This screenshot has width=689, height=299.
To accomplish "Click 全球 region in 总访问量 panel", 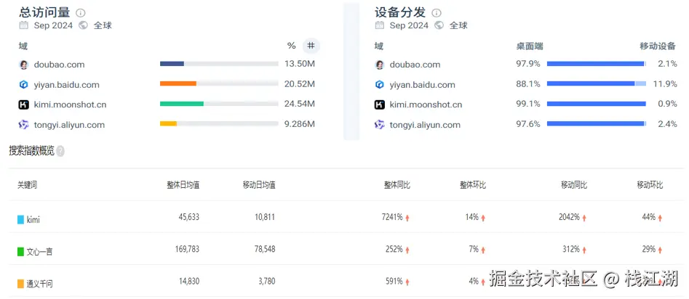I will pyautogui.click(x=103, y=25).
